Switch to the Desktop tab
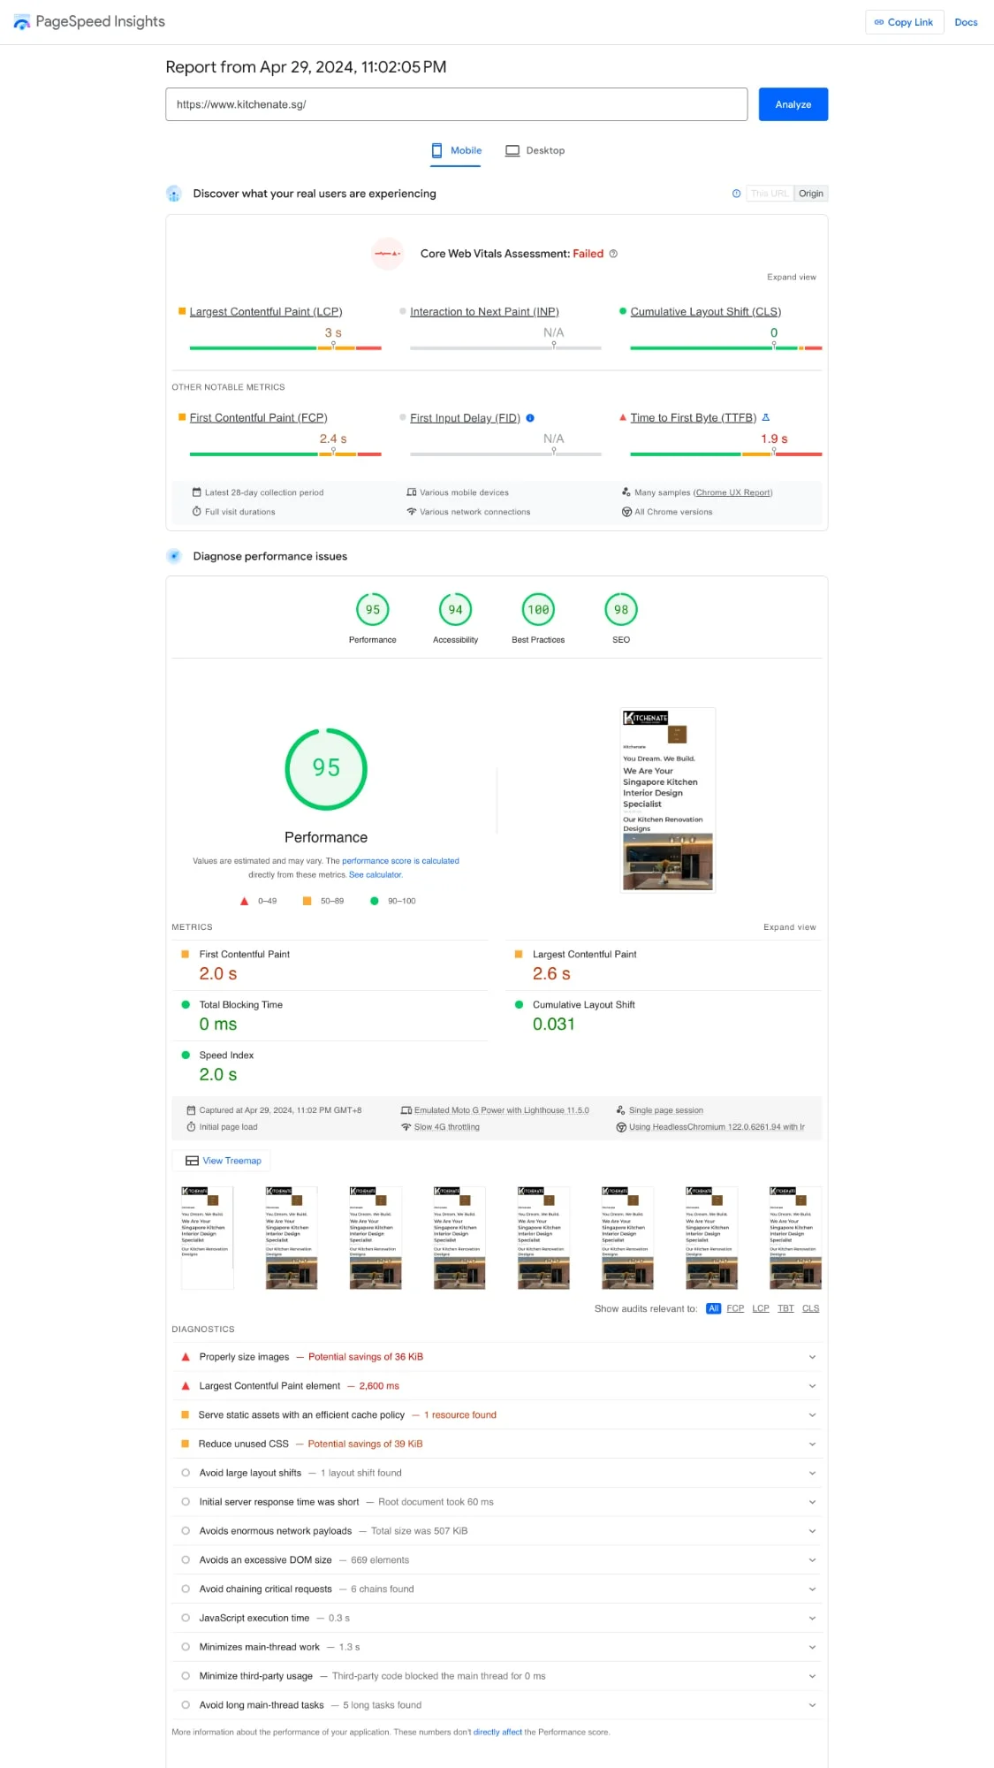 (x=535, y=151)
